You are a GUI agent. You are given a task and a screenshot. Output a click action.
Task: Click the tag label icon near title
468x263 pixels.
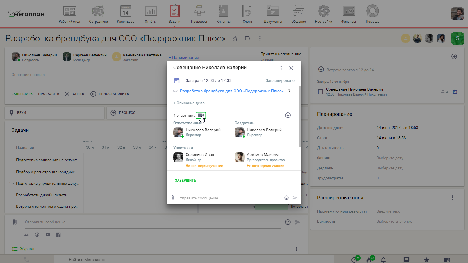pos(247,38)
